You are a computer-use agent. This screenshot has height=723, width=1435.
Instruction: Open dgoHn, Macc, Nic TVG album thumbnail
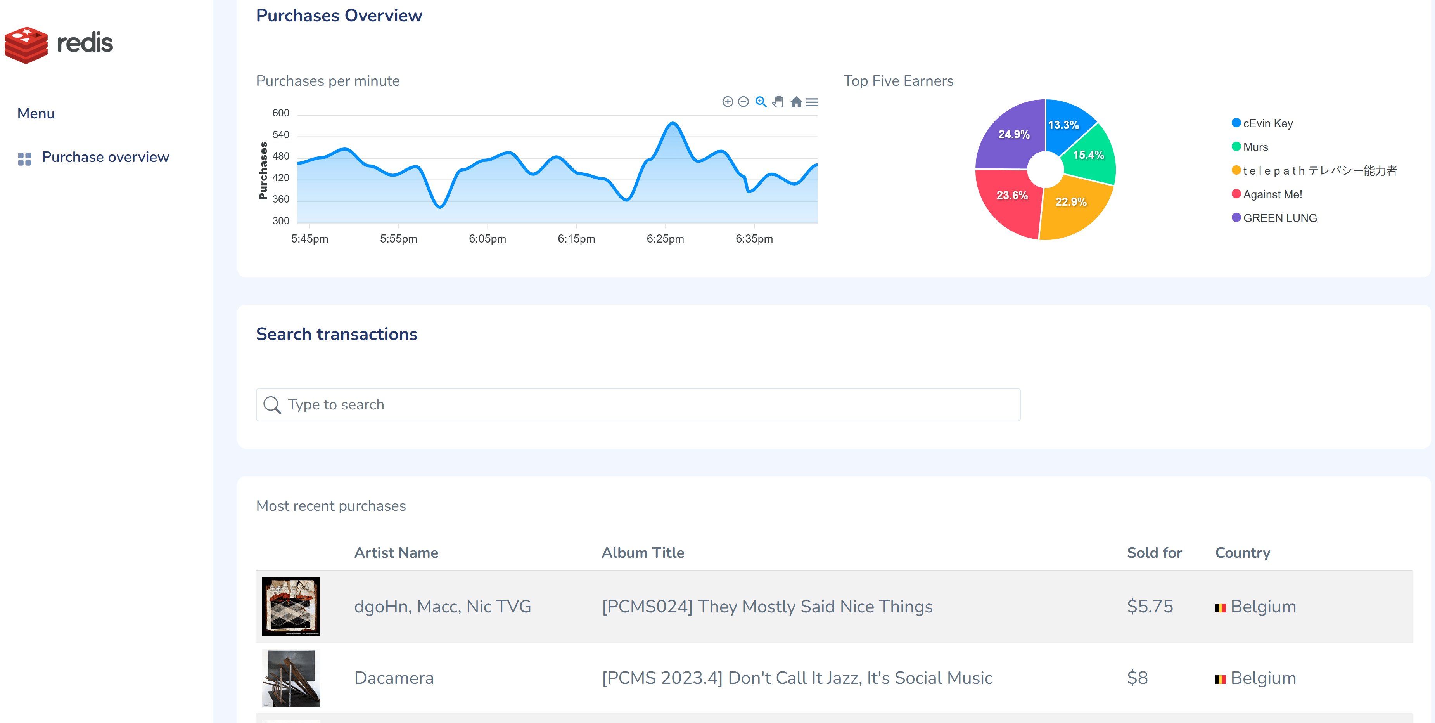coord(291,606)
